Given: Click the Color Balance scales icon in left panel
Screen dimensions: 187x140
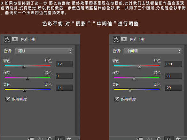Looking at the screenshot, I should click(x=7, y=39).
